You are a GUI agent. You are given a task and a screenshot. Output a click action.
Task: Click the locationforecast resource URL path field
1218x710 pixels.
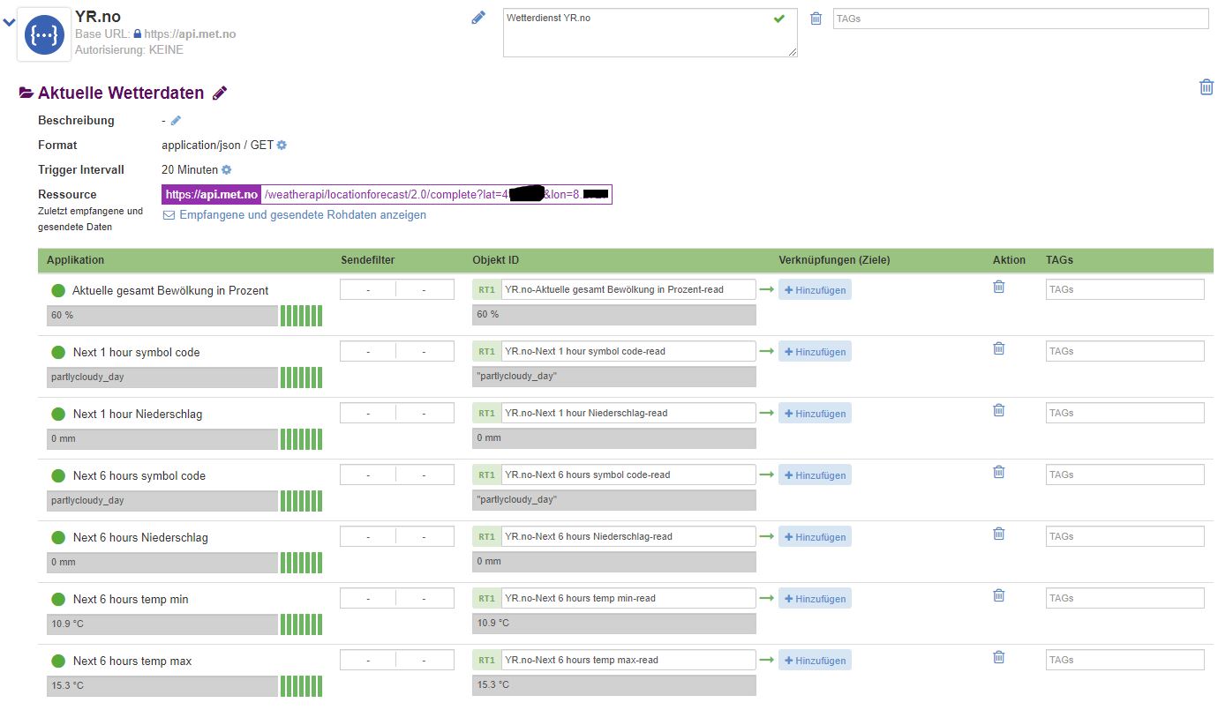(436, 194)
